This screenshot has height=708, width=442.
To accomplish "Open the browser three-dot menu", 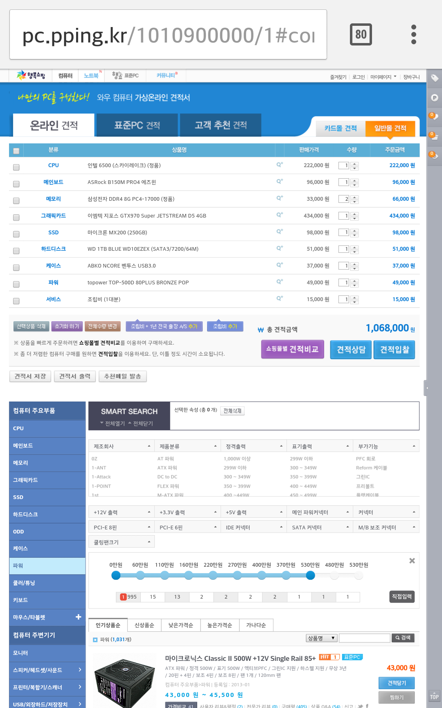I will pyautogui.click(x=413, y=34).
